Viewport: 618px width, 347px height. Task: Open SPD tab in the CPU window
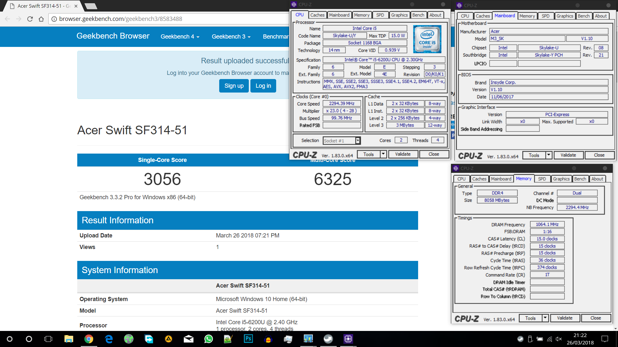380,15
